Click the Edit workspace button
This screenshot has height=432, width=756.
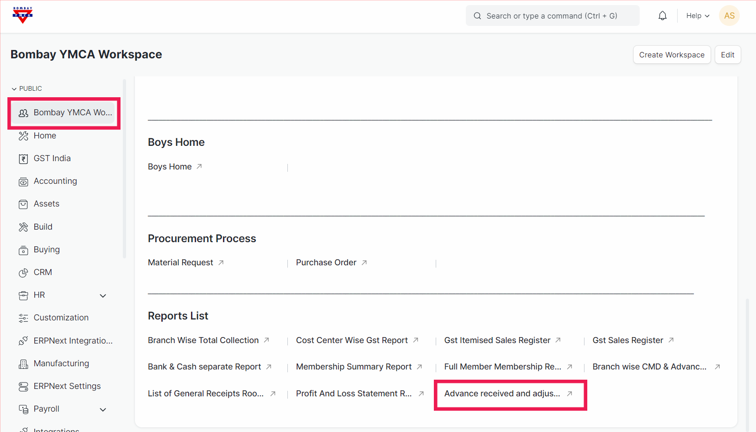pyautogui.click(x=727, y=55)
